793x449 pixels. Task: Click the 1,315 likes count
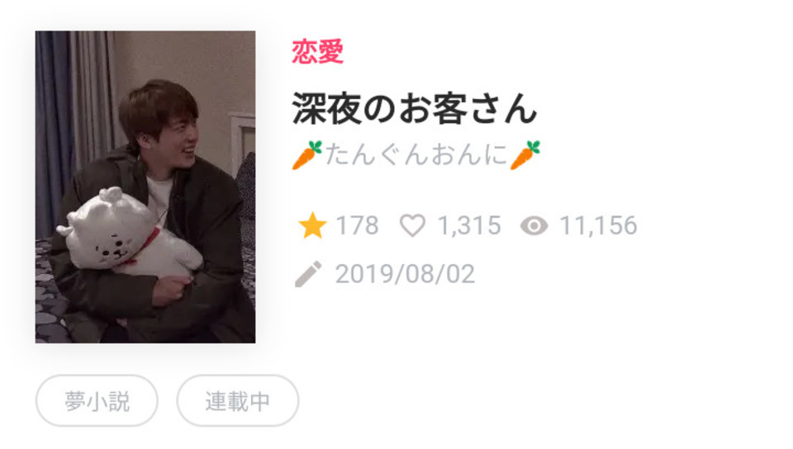click(469, 225)
